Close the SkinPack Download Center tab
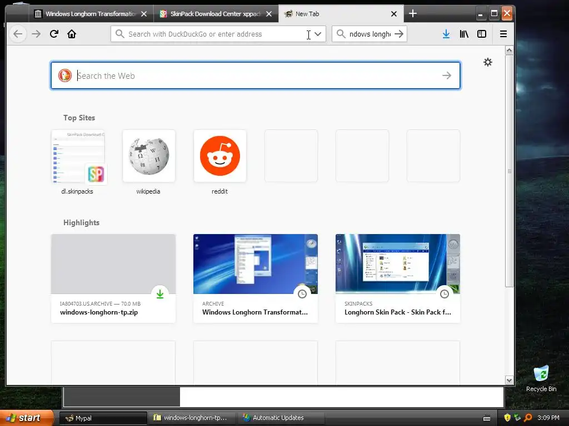 coord(269,14)
